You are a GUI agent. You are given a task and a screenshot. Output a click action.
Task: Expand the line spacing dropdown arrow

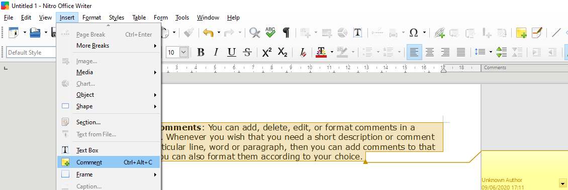click(x=491, y=52)
